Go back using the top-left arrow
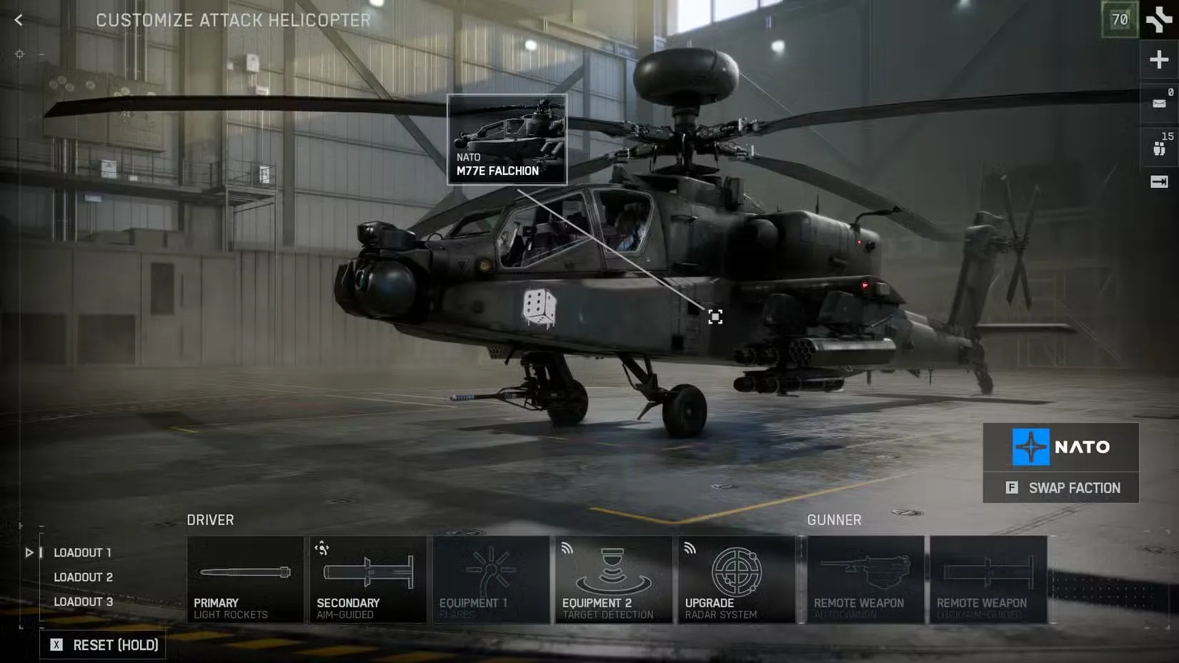1179x663 pixels. click(18, 20)
